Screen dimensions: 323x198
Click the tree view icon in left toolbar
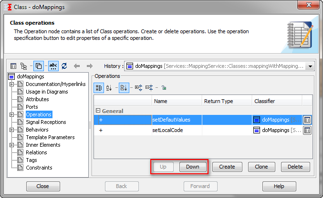point(23,66)
